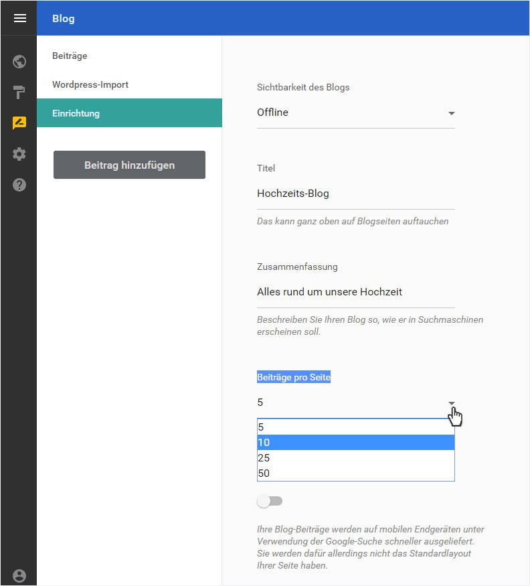Viewport: 530px width, 586px height.
Task: Click the question mark help icon
Action: pos(19,185)
